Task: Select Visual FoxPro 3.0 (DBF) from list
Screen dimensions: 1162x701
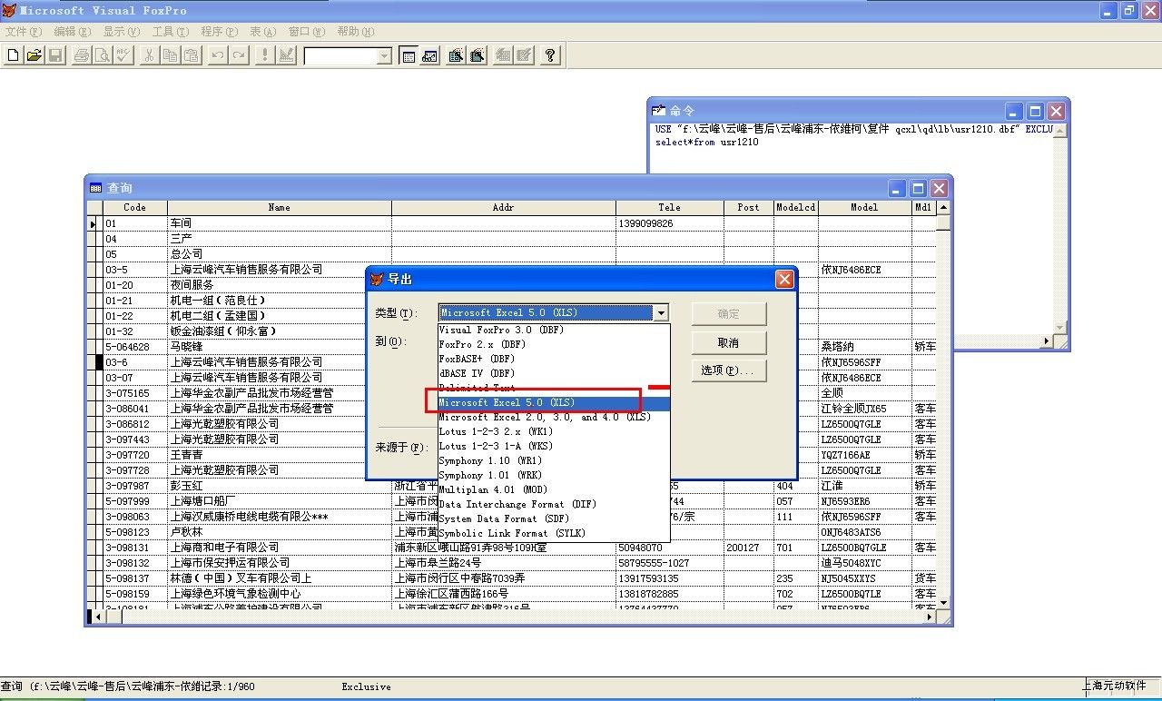Action: (501, 330)
